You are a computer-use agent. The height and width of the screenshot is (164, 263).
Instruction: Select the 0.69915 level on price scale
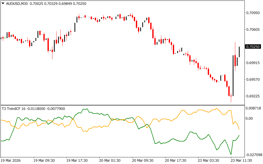[x=253, y=63]
